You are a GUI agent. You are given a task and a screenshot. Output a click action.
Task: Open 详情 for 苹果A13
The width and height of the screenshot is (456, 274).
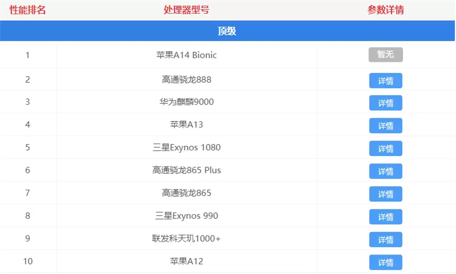click(386, 125)
